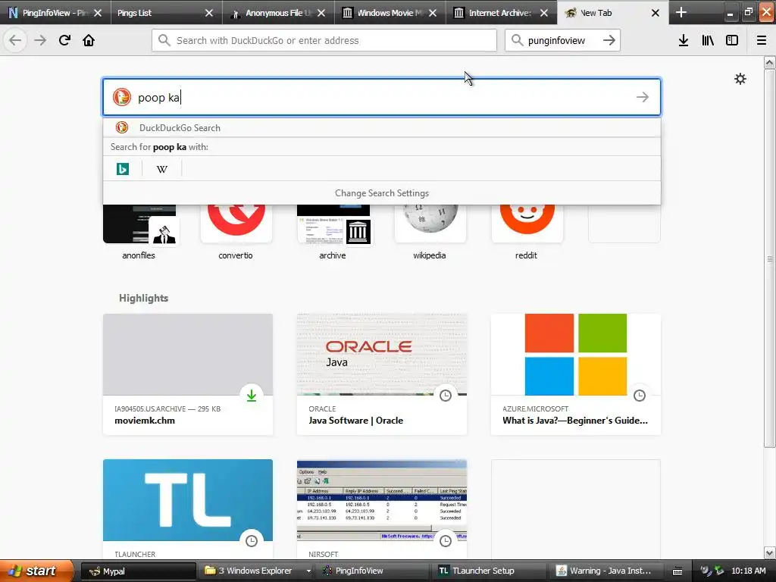The height and width of the screenshot is (582, 776).
Task: Open the browser home page
Action: point(89,40)
